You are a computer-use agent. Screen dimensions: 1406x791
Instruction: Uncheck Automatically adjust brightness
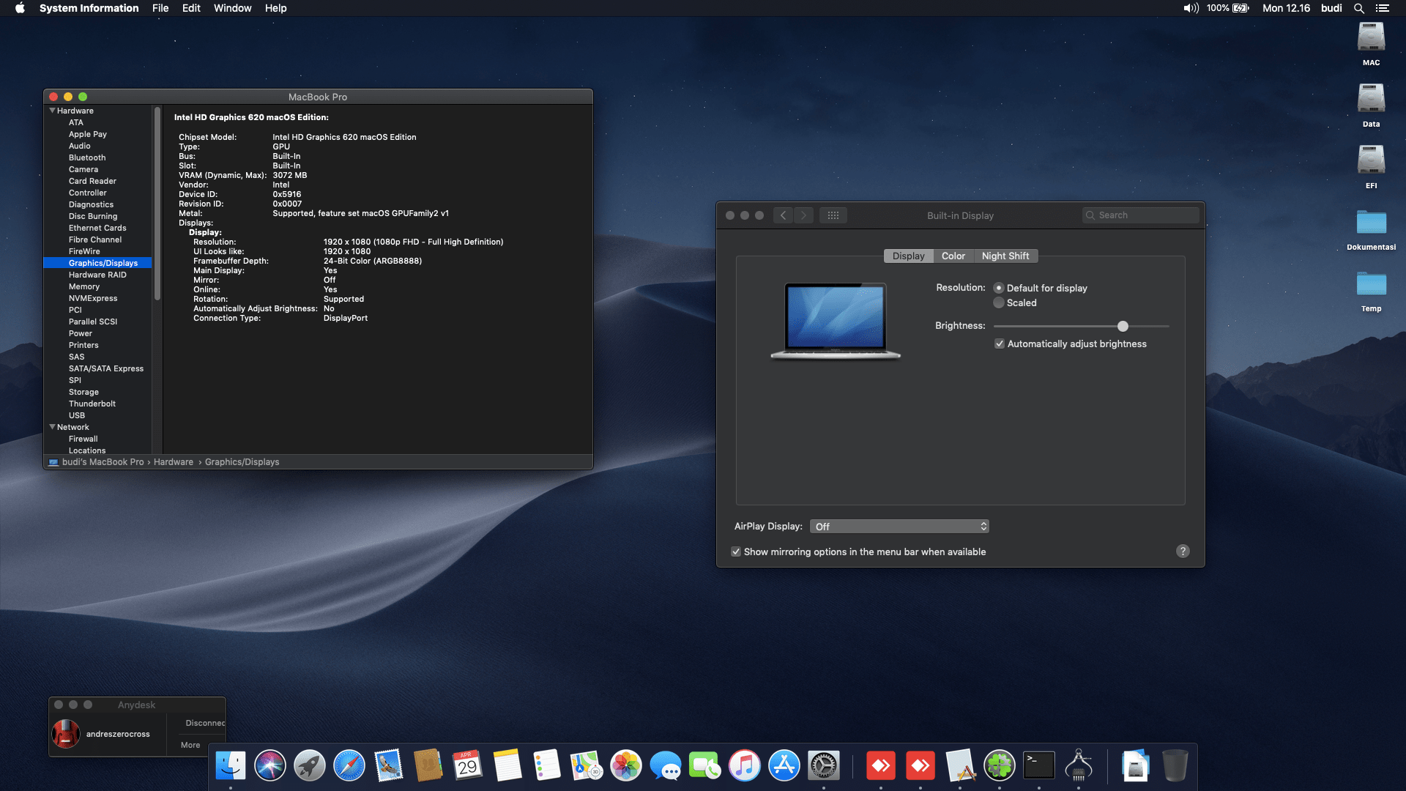[999, 343]
